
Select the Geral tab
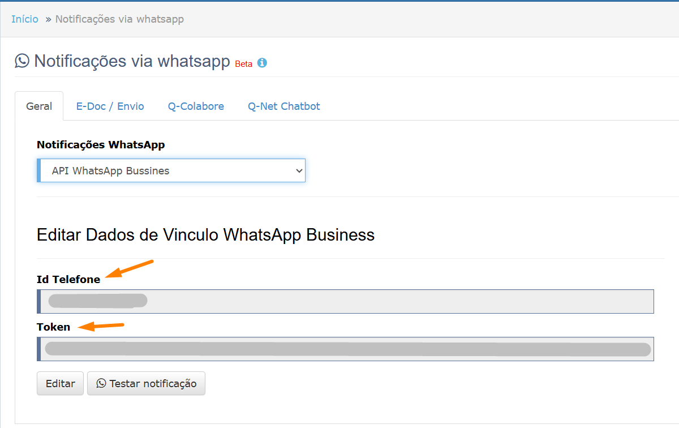pos(39,106)
